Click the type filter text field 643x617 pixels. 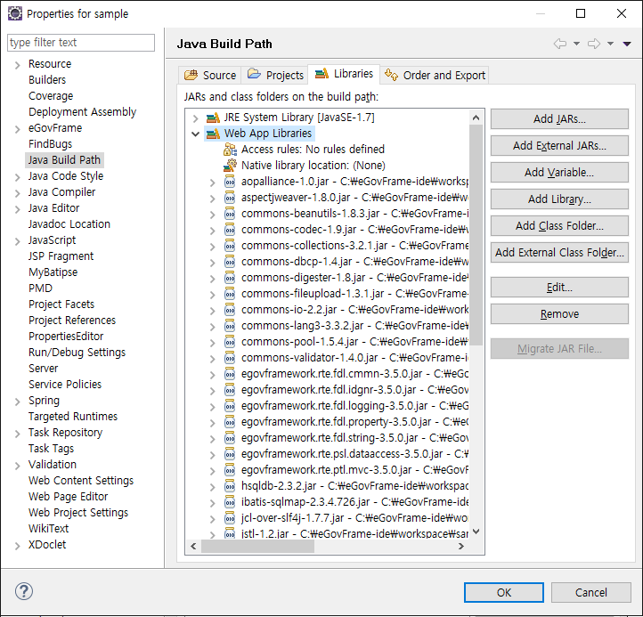pyautogui.click(x=81, y=42)
